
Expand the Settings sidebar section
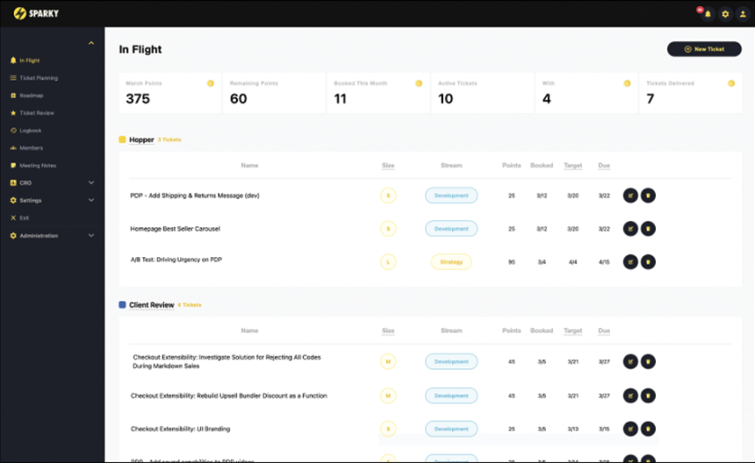[91, 200]
